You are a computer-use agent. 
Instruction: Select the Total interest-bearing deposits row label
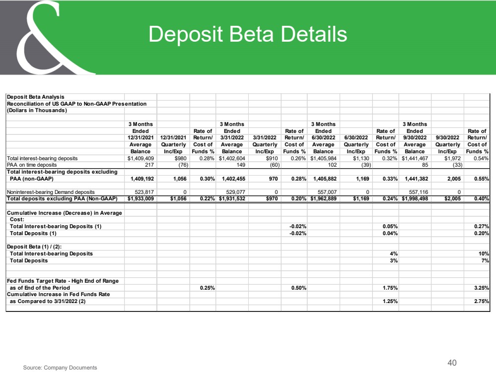click(x=42, y=158)
